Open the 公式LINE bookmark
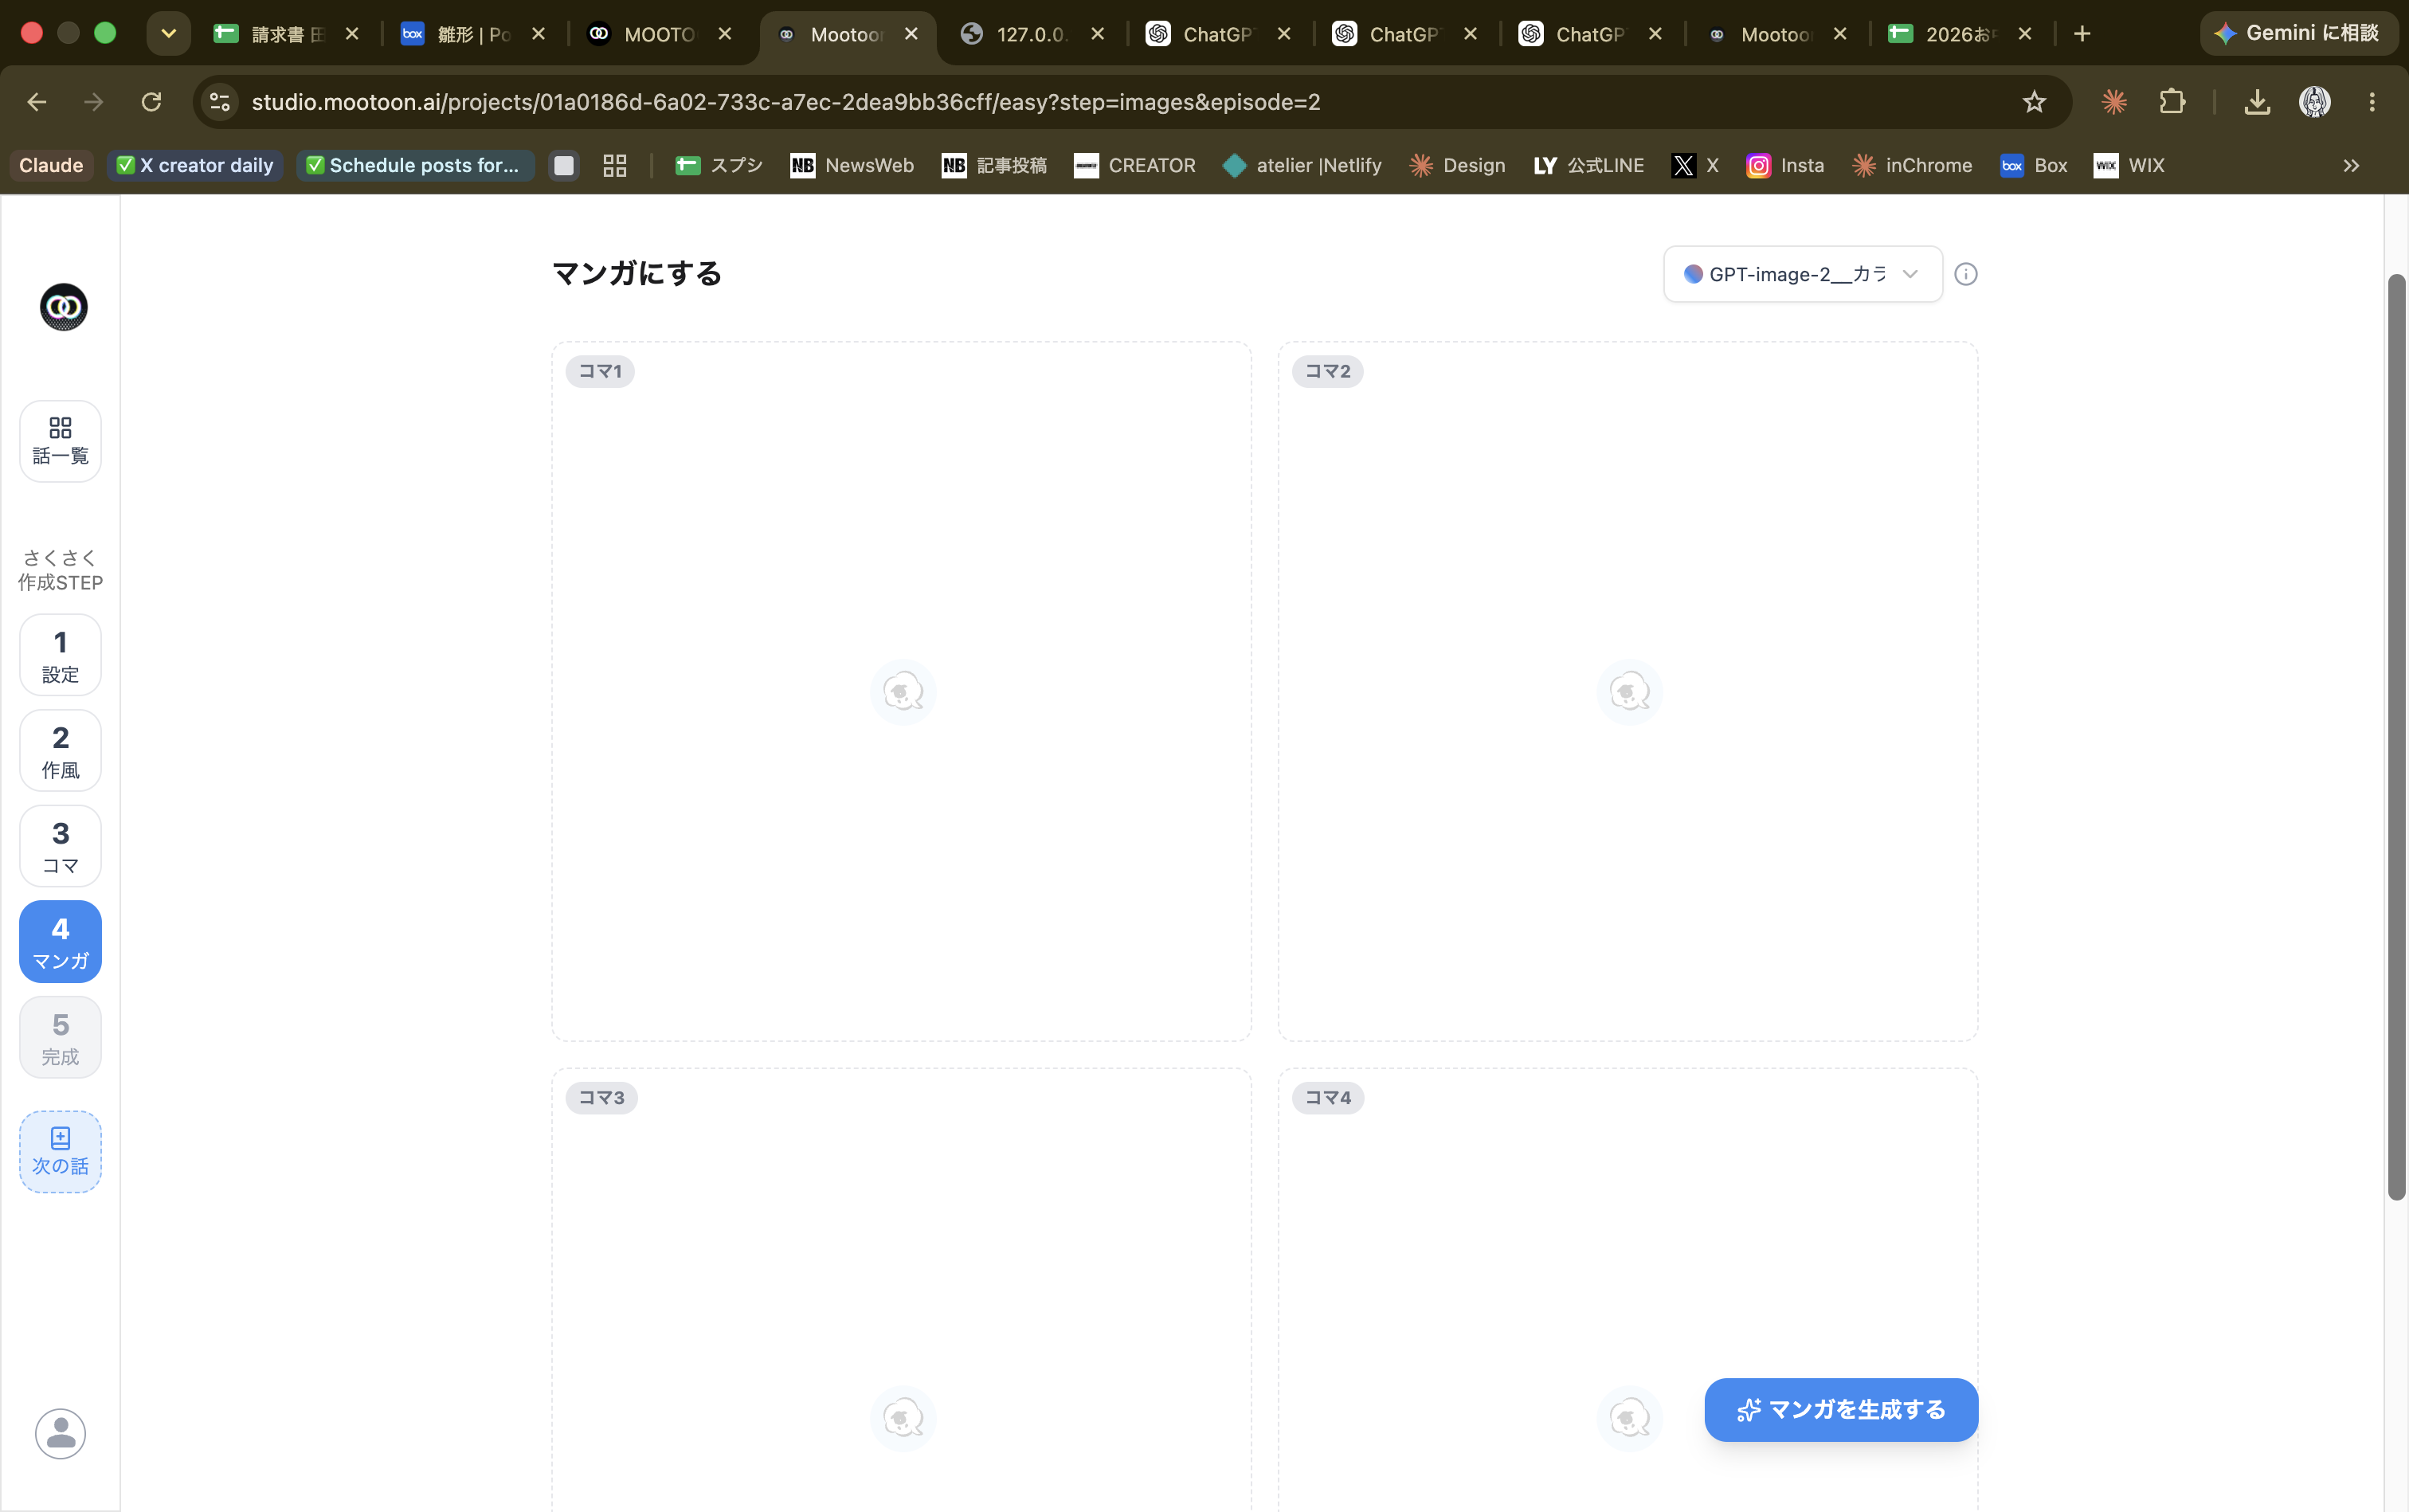This screenshot has width=2409, height=1512. tap(1589, 165)
